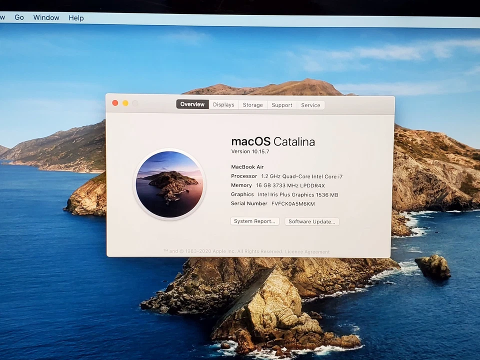Image resolution: width=480 pixels, height=360 pixels.
Task: Click the Processor label
Action: coord(244,176)
